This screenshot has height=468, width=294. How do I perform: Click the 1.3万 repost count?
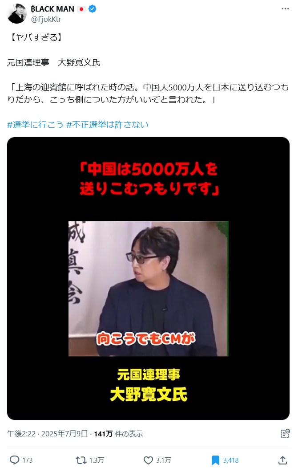(x=97, y=460)
